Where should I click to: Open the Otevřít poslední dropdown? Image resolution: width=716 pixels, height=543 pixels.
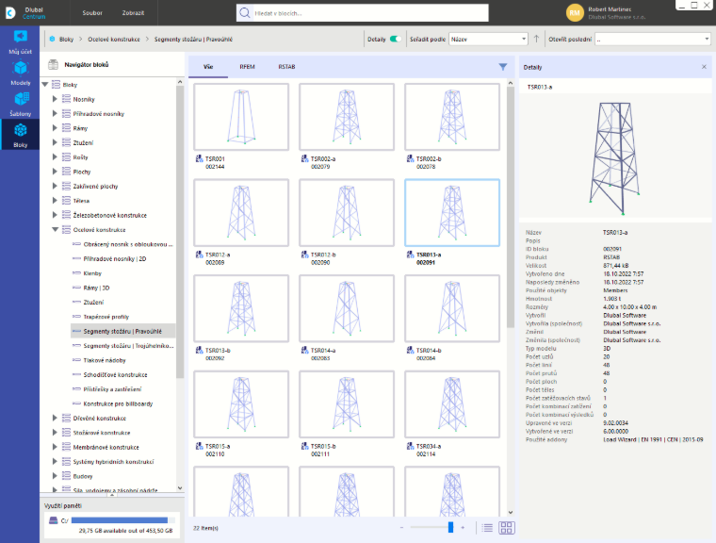tap(653, 40)
